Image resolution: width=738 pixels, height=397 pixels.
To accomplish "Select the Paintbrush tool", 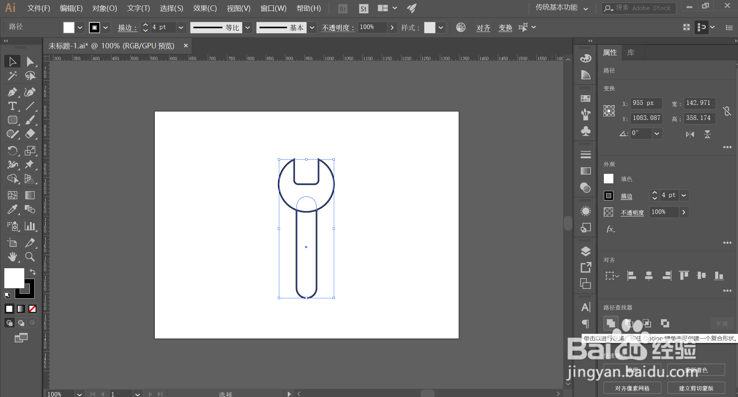I will click(30, 120).
